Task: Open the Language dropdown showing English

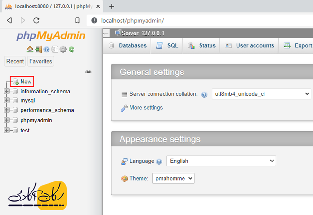Action: [x=221, y=161]
